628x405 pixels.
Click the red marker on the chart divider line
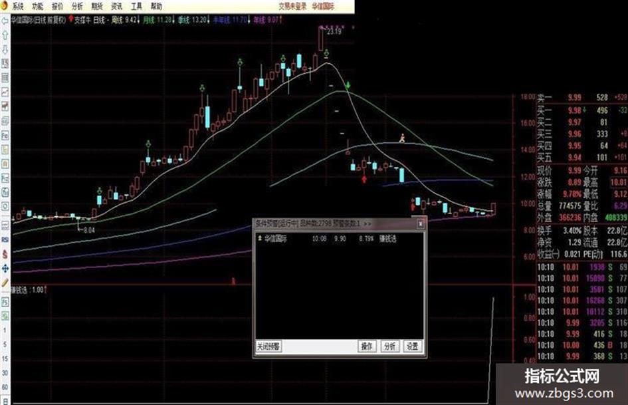point(233,281)
